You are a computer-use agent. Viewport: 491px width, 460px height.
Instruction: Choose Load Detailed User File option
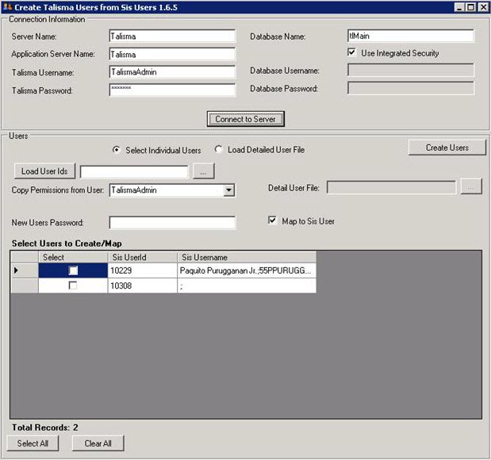[219, 149]
